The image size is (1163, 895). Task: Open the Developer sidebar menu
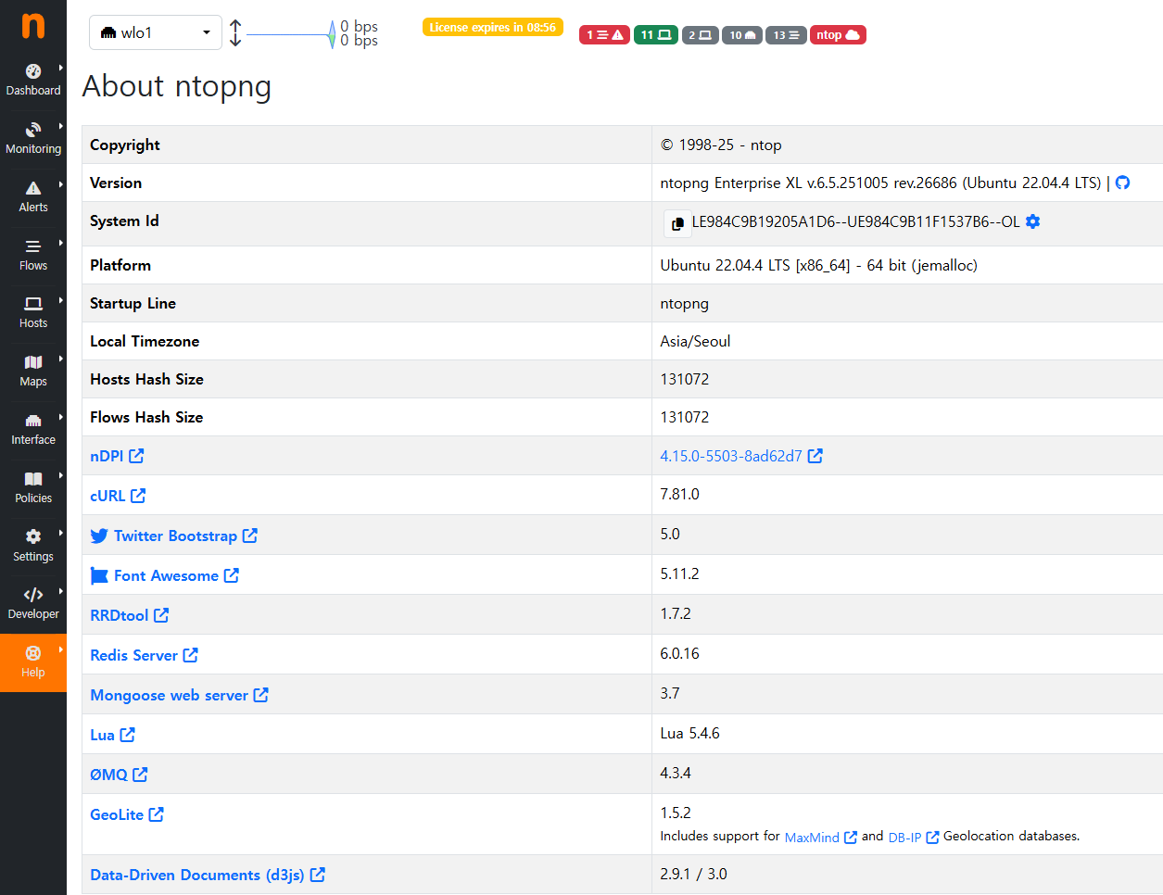[x=33, y=604]
